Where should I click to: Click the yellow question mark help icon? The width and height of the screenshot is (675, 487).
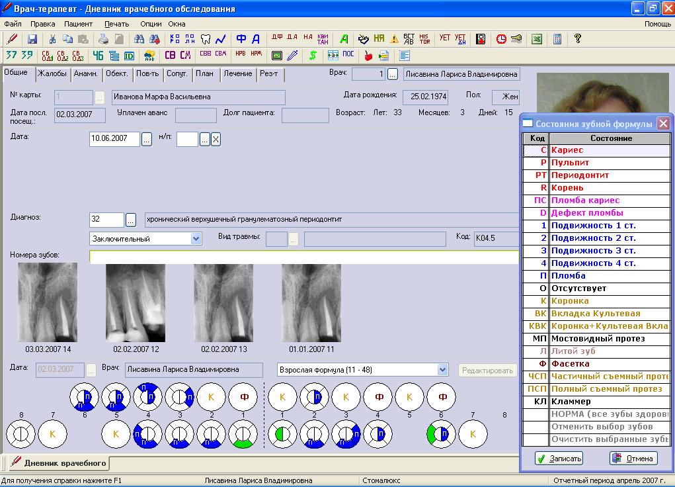(x=578, y=39)
